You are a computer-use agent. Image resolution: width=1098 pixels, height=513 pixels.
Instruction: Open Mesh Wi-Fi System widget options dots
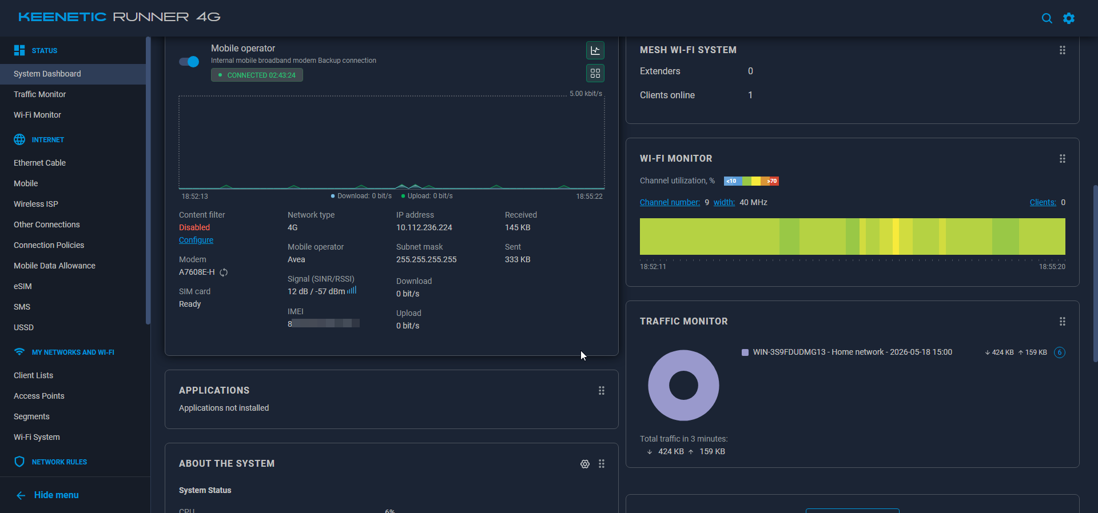coord(1062,50)
